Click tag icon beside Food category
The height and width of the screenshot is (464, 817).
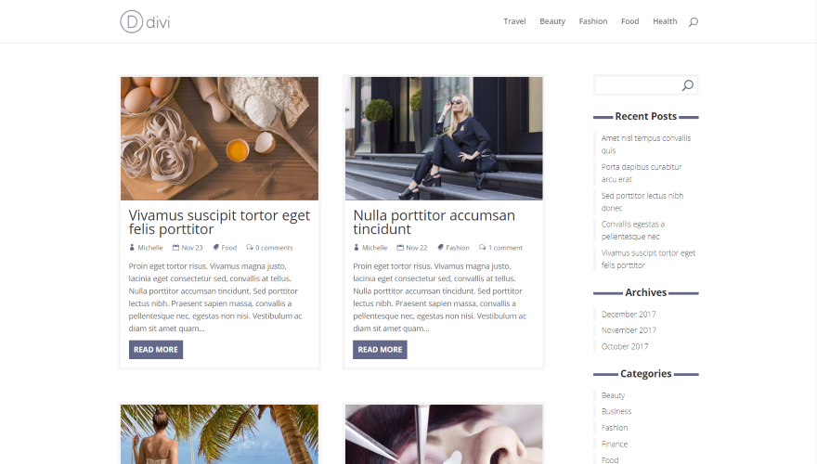point(215,248)
